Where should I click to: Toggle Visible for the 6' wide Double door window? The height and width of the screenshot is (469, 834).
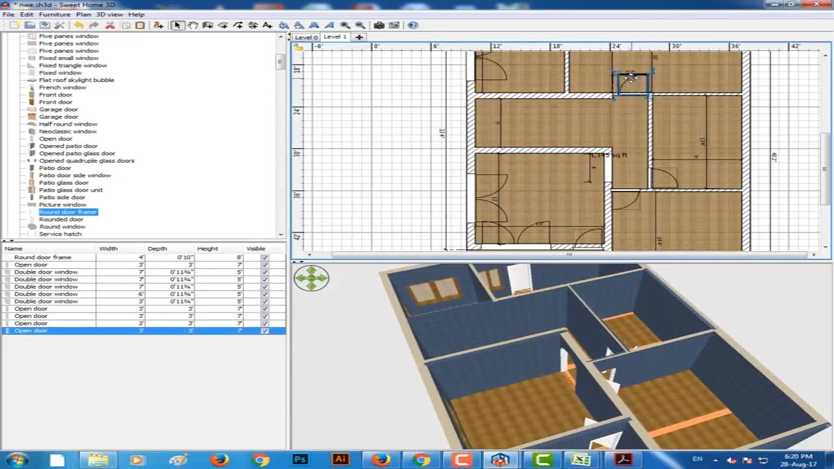265,294
